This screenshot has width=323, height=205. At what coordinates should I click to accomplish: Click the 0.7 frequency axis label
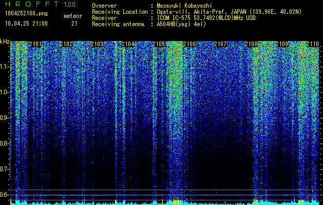click(4, 169)
